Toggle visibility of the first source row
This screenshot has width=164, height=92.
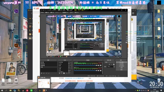click(69, 62)
